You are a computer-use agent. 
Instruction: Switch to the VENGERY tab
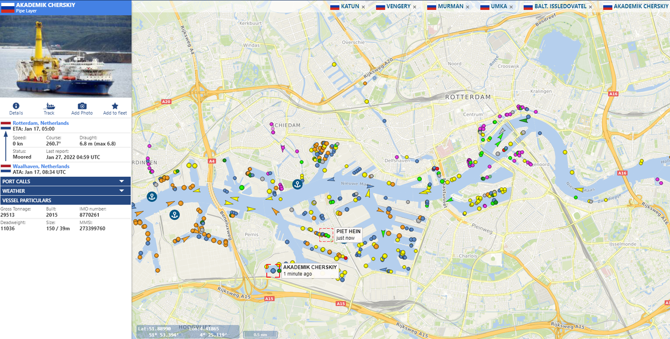[399, 7]
